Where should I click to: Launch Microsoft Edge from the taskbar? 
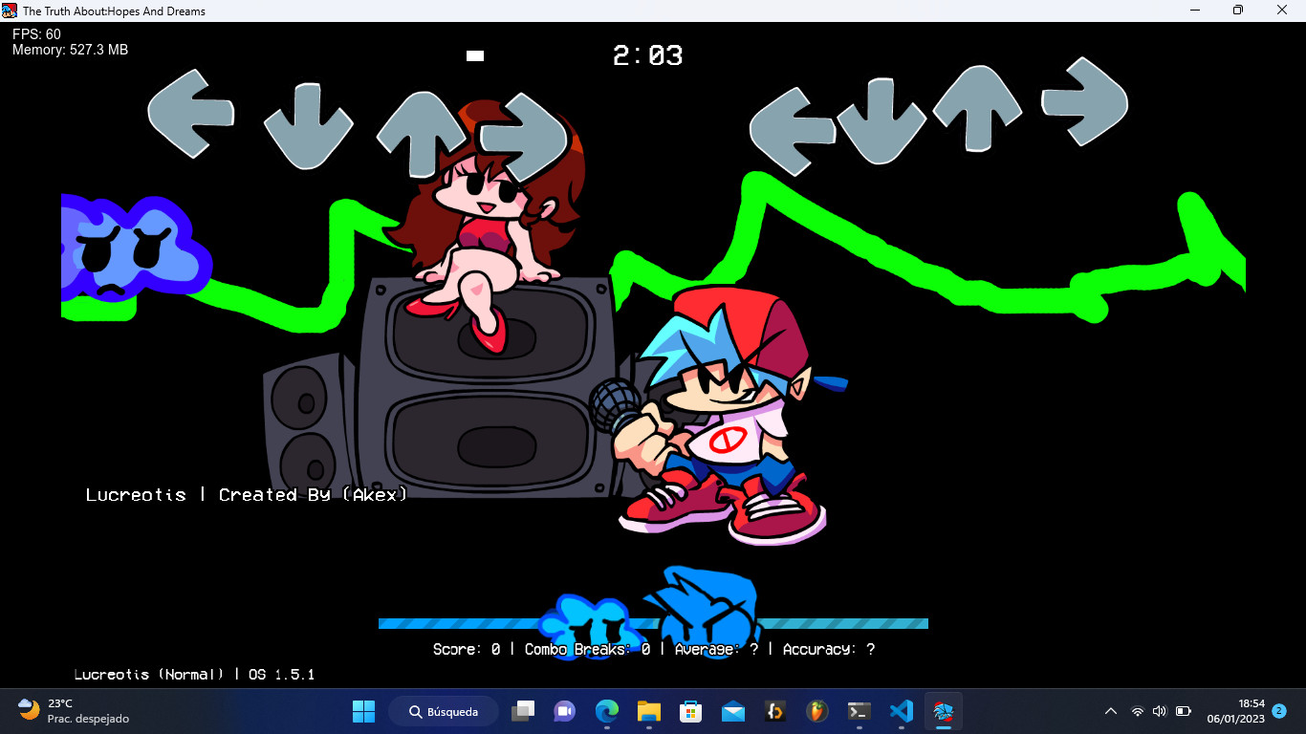(x=607, y=711)
